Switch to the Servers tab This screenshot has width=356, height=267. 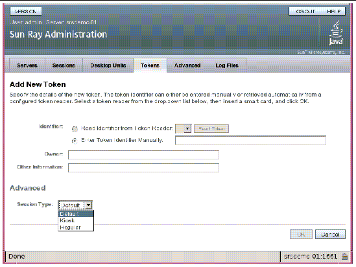27,65
